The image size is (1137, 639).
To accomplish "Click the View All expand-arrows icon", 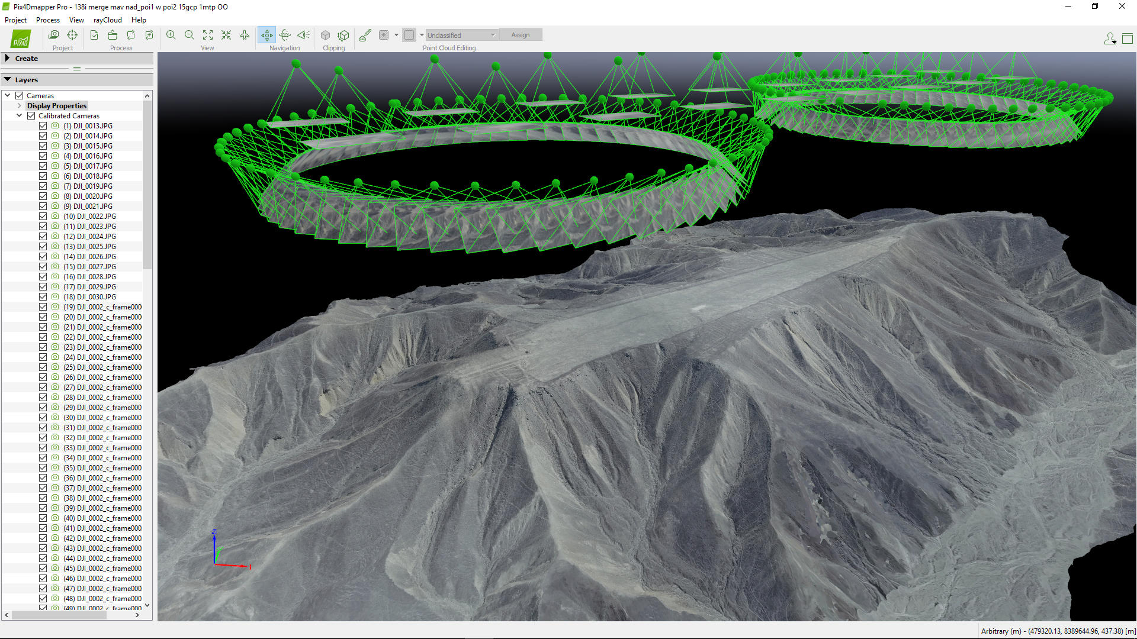I will pos(208,35).
